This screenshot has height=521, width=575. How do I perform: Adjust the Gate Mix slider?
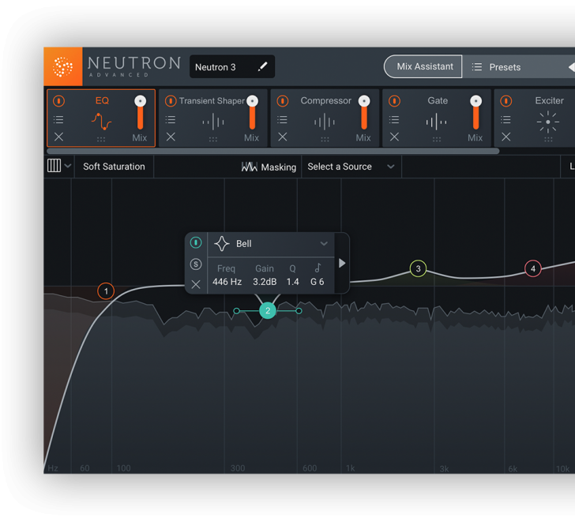[x=476, y=112]
